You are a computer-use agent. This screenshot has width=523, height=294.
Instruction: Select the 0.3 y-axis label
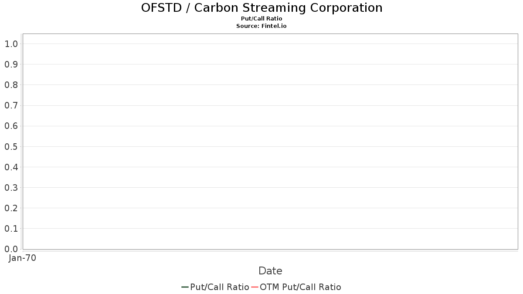click(11, 188)
